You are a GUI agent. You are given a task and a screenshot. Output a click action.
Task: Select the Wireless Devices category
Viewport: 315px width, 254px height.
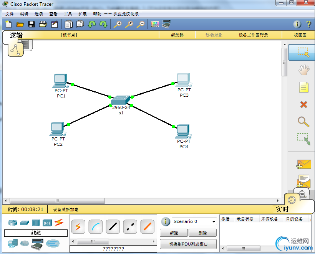pos(47,223)
